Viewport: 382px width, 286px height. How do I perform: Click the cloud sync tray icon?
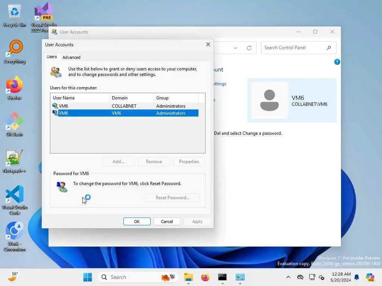click(x=300, y=277)
